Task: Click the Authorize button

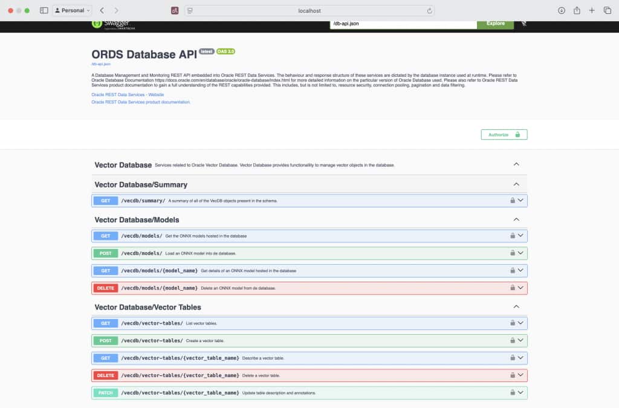Action: tap(504, 134)
